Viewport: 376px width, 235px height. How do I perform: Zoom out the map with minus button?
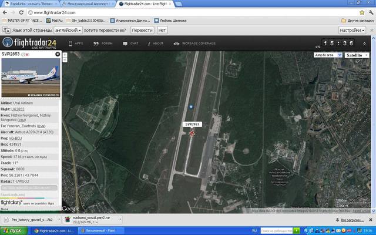(x=65, y=59)
